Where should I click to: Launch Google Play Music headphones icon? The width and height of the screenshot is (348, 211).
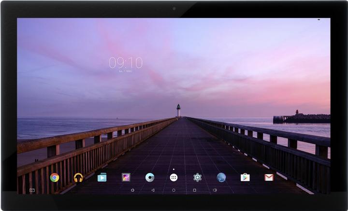coord(78,177)
